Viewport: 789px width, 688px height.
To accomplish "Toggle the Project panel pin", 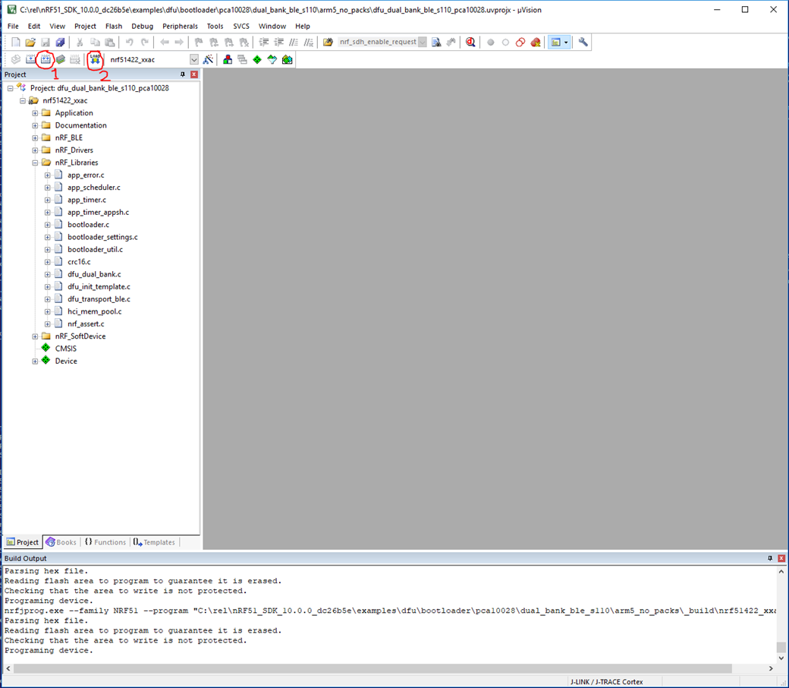I will tap(183, 74).
